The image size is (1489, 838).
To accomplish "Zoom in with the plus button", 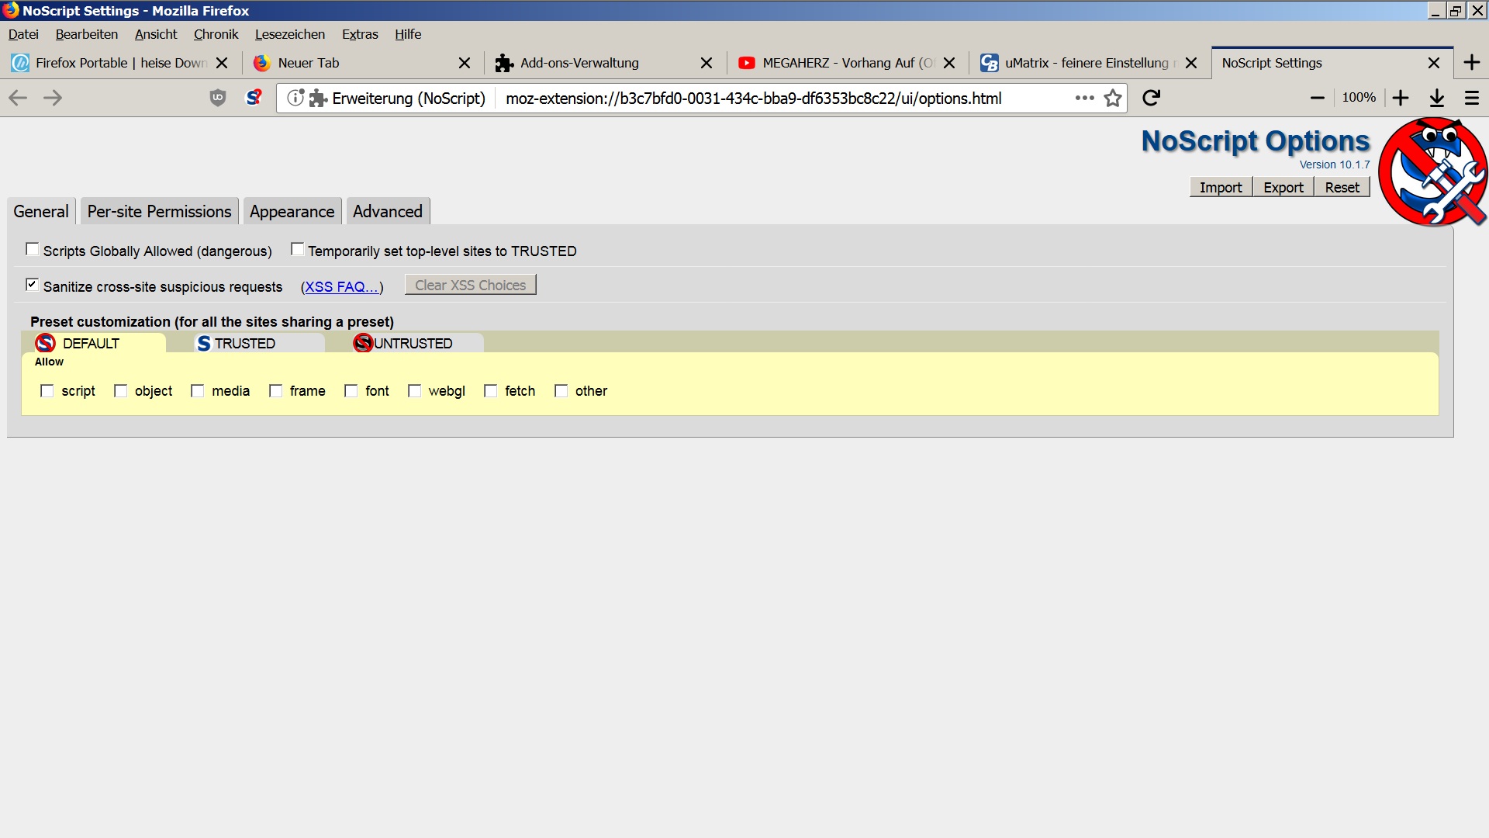I will click(x=1401, y=98).
